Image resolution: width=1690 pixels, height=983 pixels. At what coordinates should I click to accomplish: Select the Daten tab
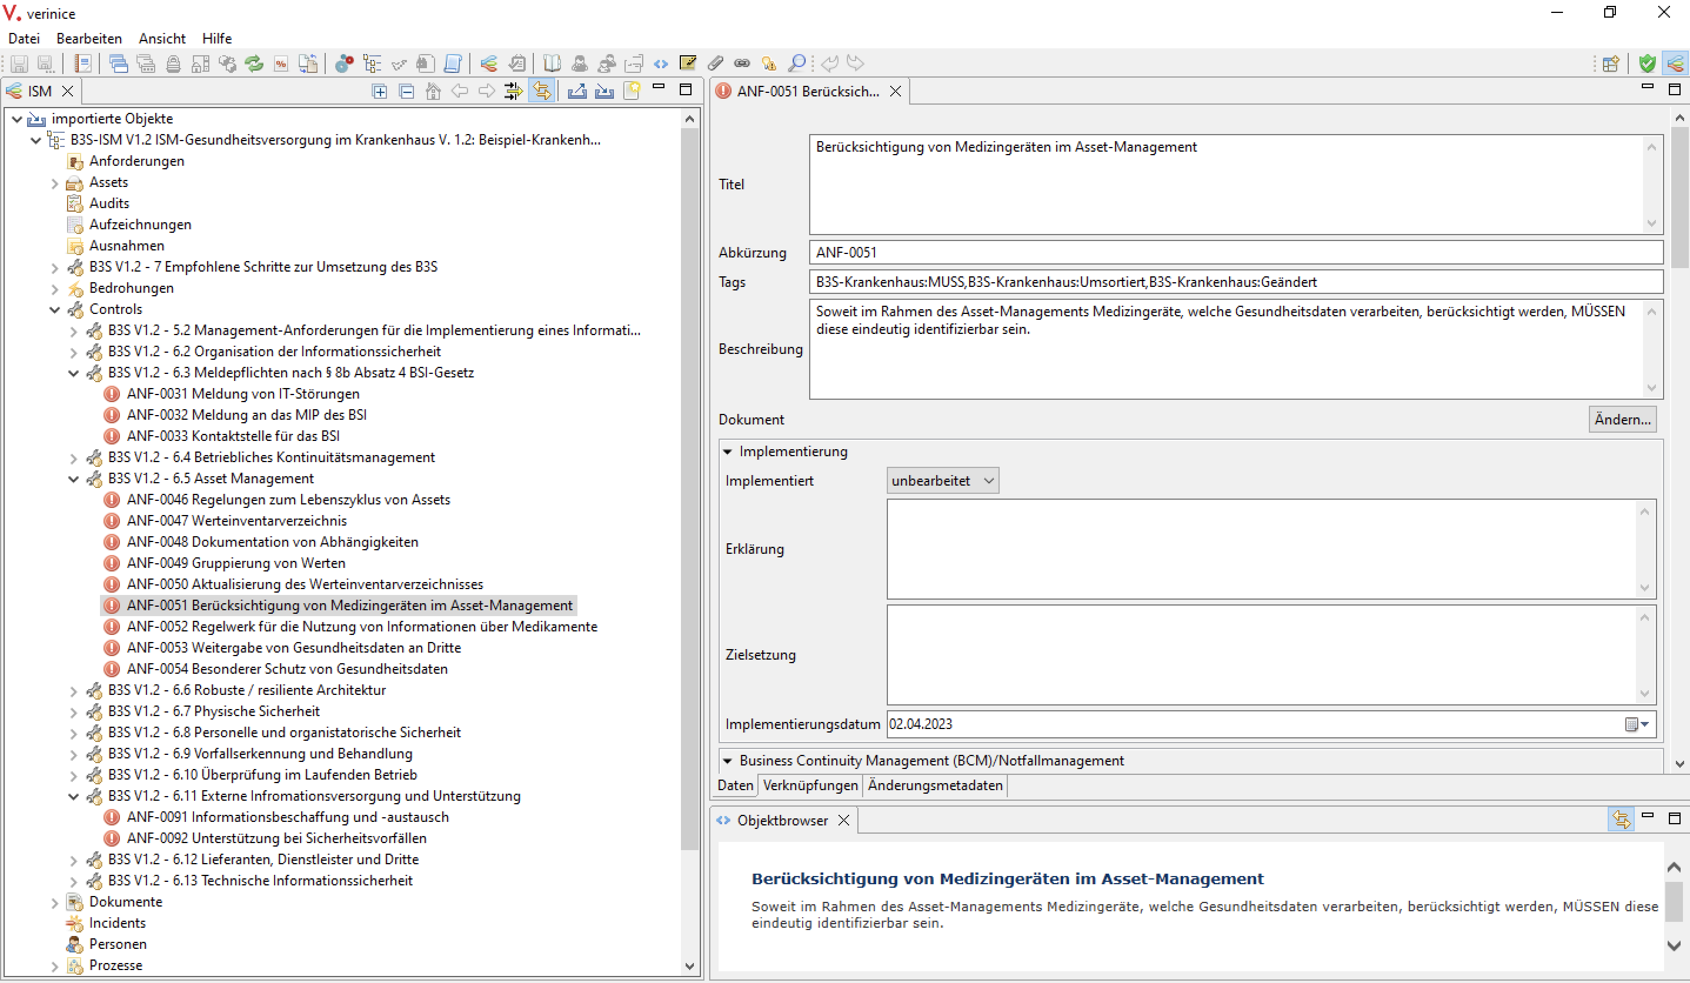[x=735, y=785]
